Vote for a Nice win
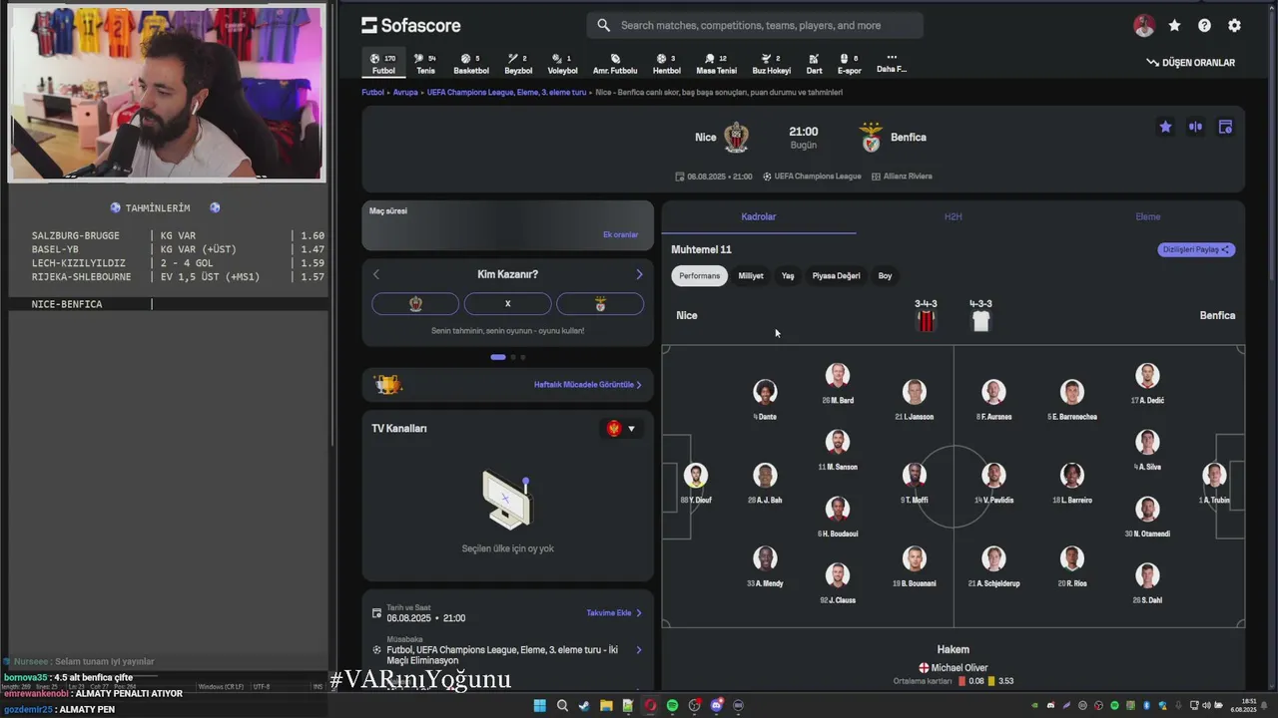 415,303
